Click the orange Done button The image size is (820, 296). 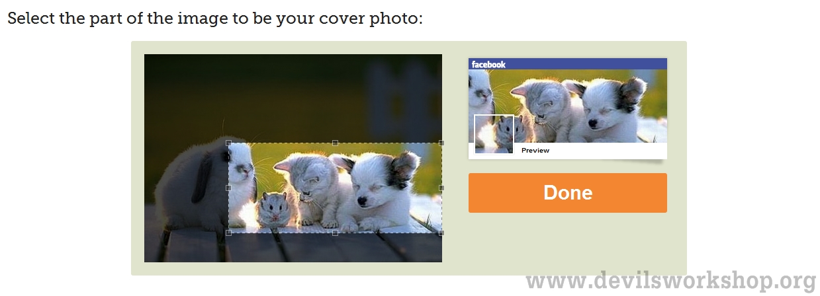point(568,193)
